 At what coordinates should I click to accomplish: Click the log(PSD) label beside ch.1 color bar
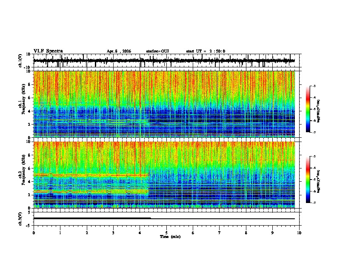point(319,111)
